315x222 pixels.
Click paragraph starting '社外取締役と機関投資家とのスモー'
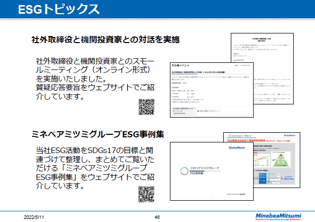click(95, 79)
